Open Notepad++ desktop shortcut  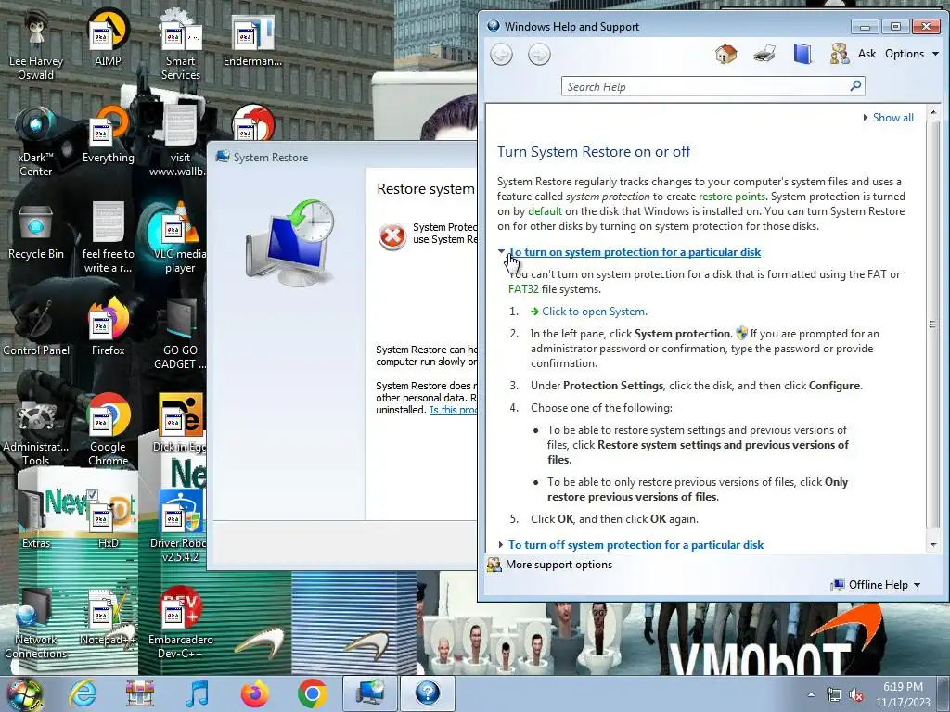[x=108, y=617]
